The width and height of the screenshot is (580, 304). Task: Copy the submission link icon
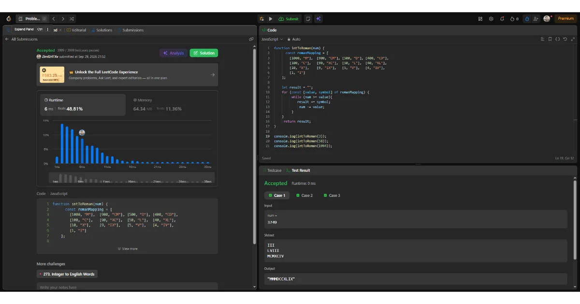(251, 39)
